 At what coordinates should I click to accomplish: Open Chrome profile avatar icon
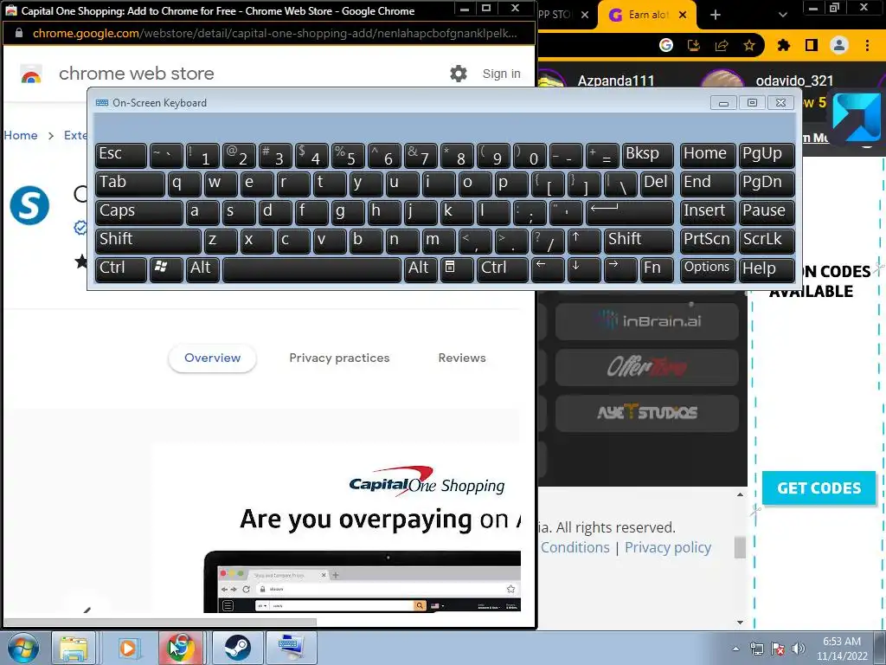coord(839,45)
